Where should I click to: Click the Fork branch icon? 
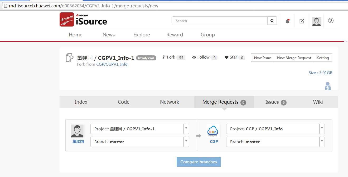point(164,57)
